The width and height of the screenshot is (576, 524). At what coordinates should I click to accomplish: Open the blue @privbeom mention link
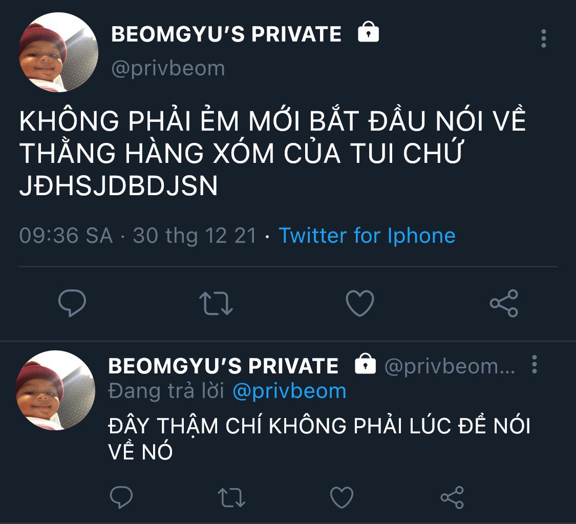(289, 391)
